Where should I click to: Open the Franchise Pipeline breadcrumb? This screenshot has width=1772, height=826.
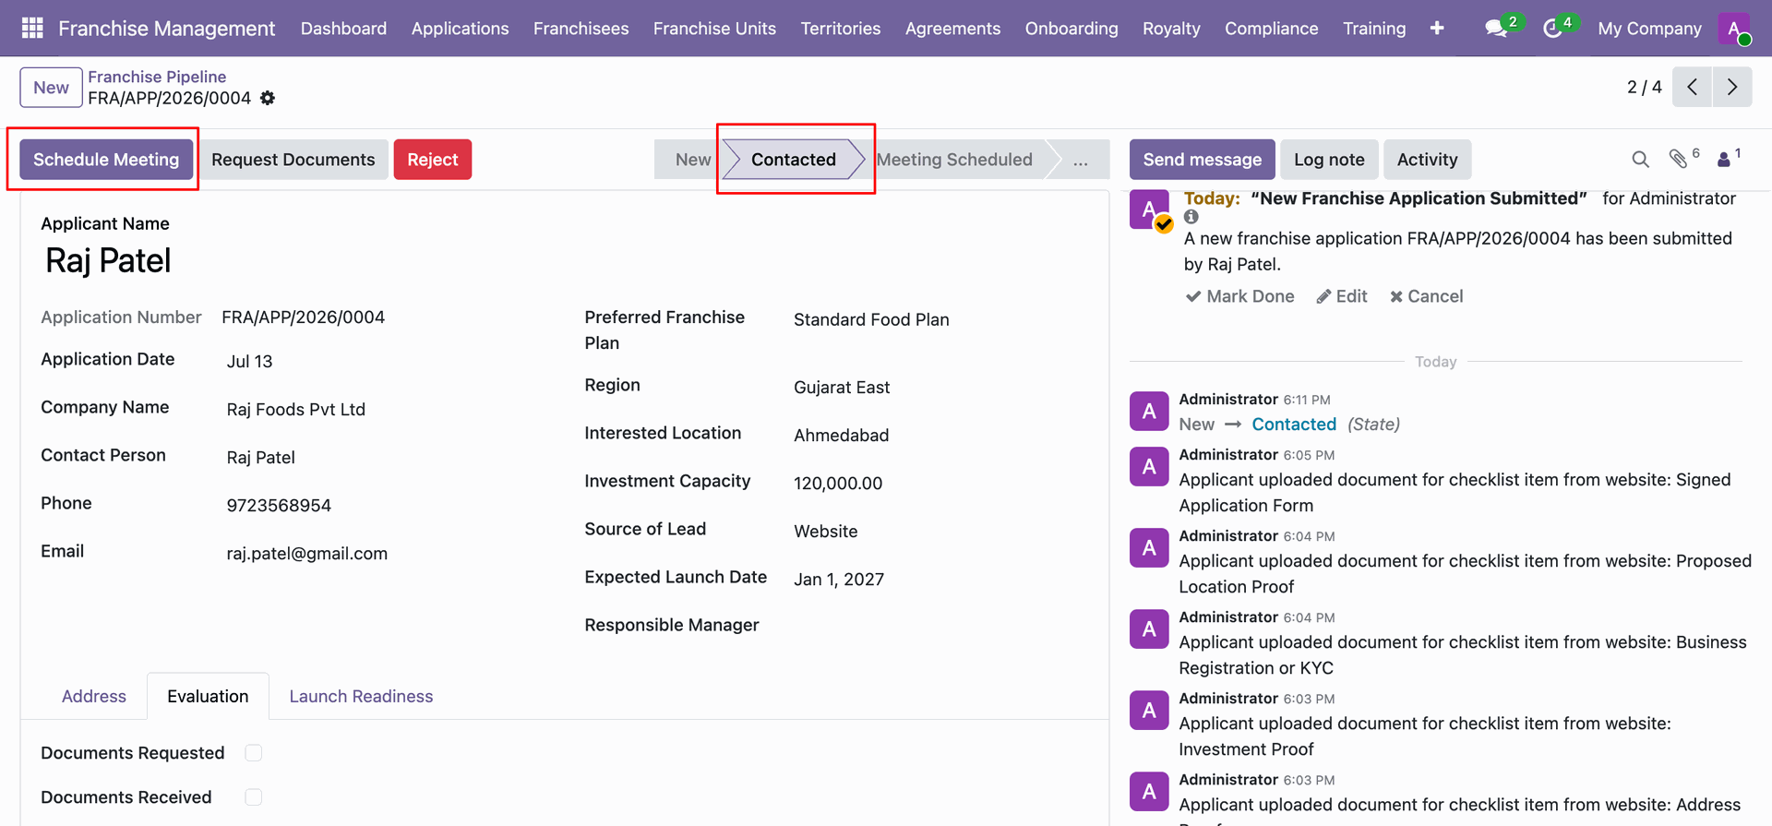(x=157, y=77)
